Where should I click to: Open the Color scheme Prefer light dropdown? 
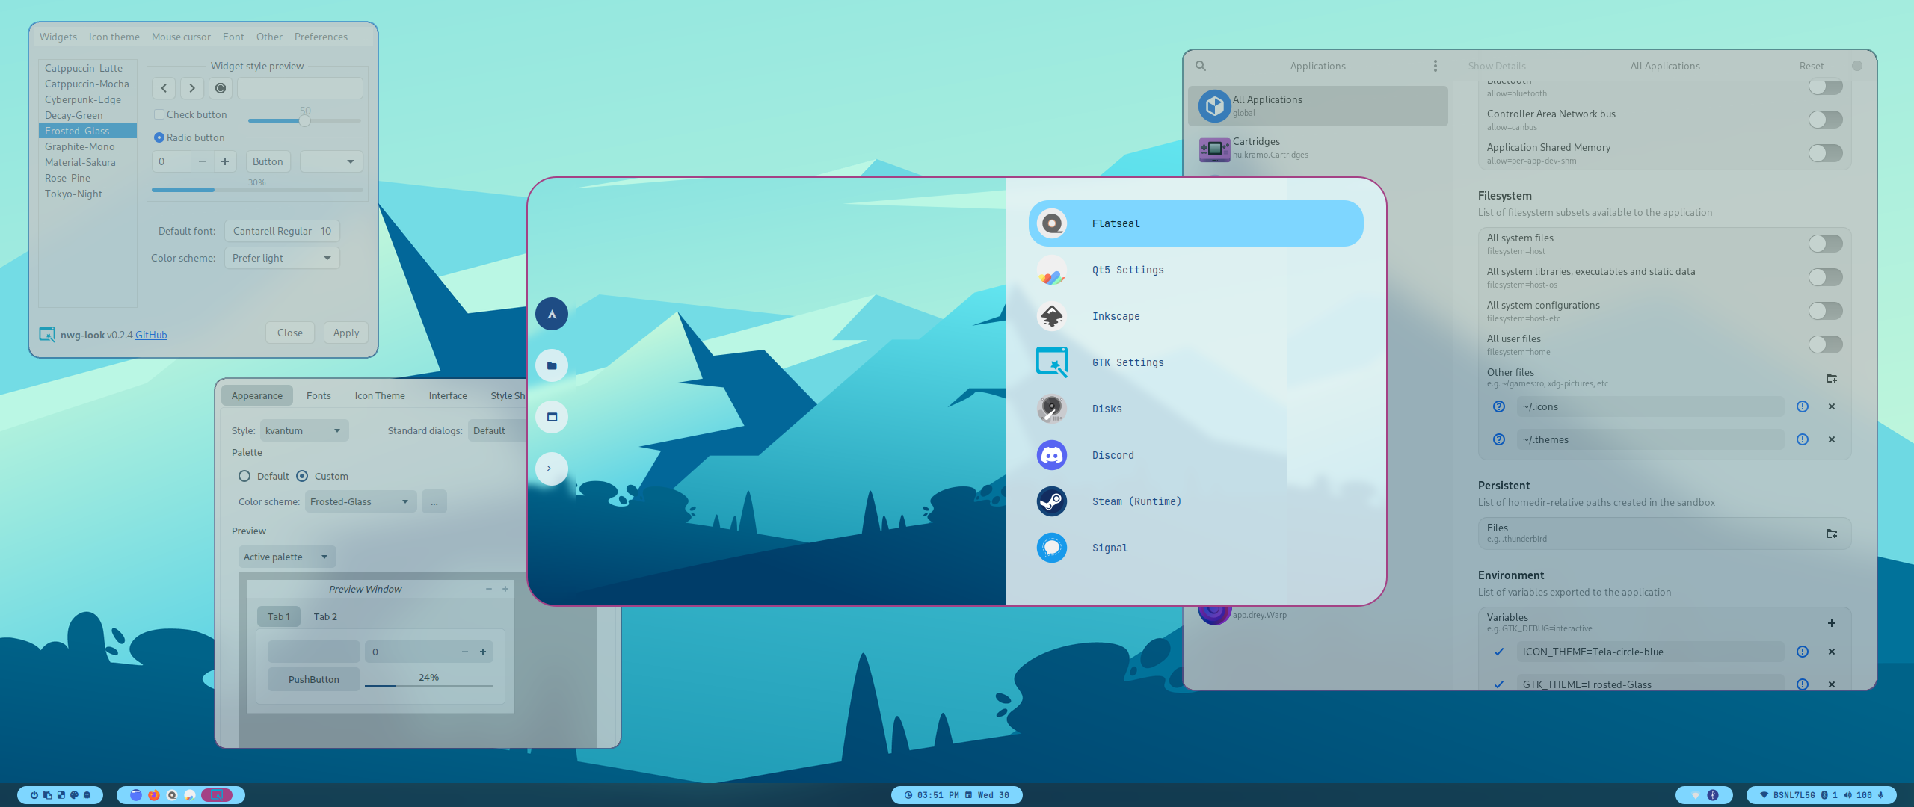tap(282, 258)
